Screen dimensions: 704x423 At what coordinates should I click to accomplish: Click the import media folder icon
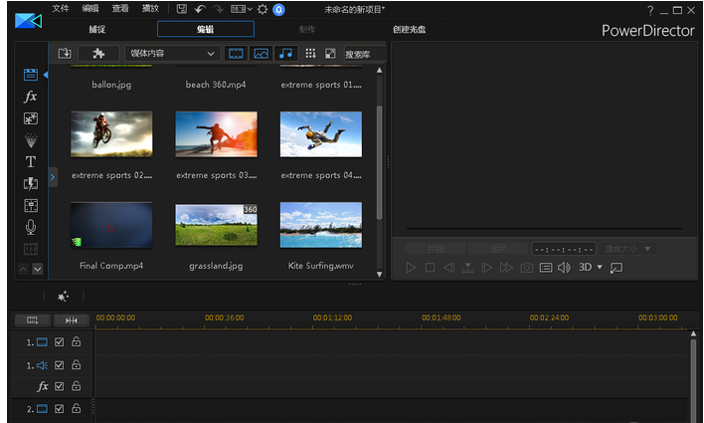(65, 53)
